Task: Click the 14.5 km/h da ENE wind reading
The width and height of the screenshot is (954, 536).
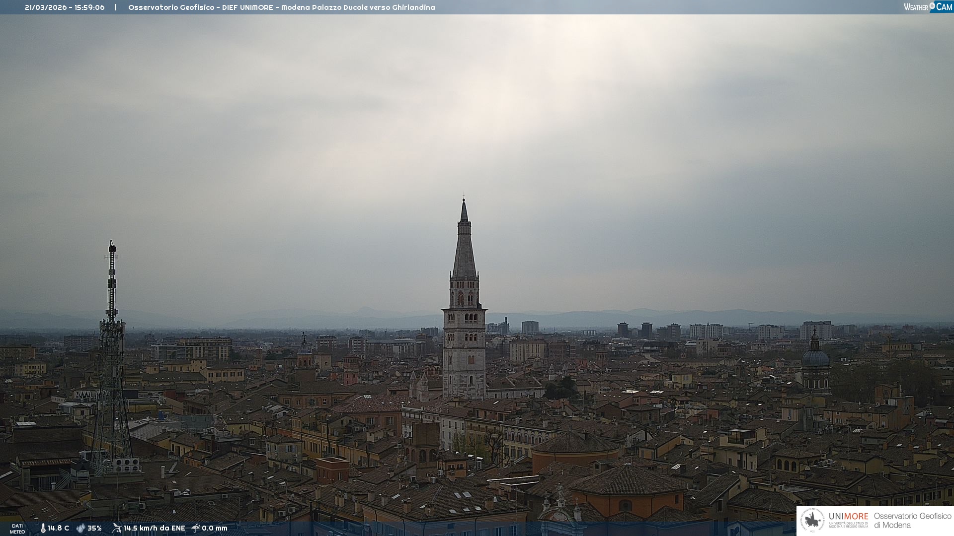Action: coord(154,528)
